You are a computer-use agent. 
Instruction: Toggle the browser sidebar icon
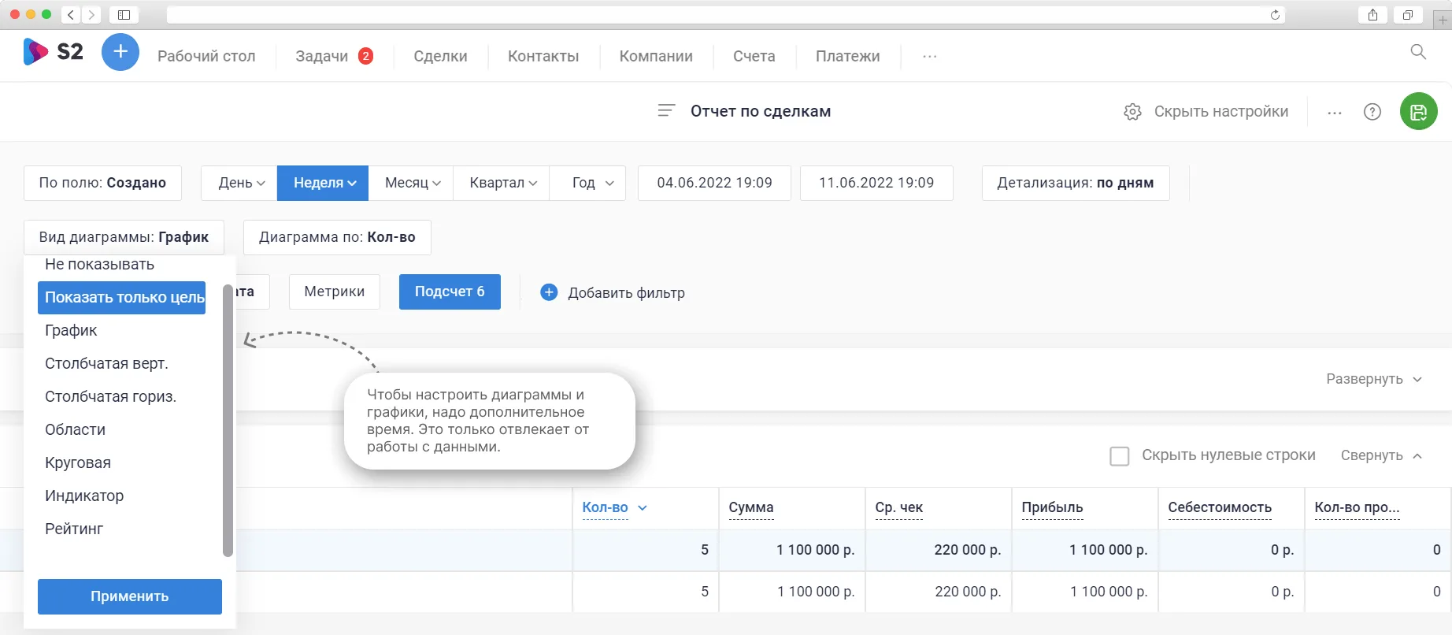pyautogui.click(x=124, y=14)
